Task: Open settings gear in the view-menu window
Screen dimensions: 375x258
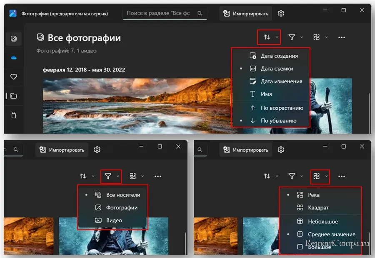Action: tap(281, 150)
